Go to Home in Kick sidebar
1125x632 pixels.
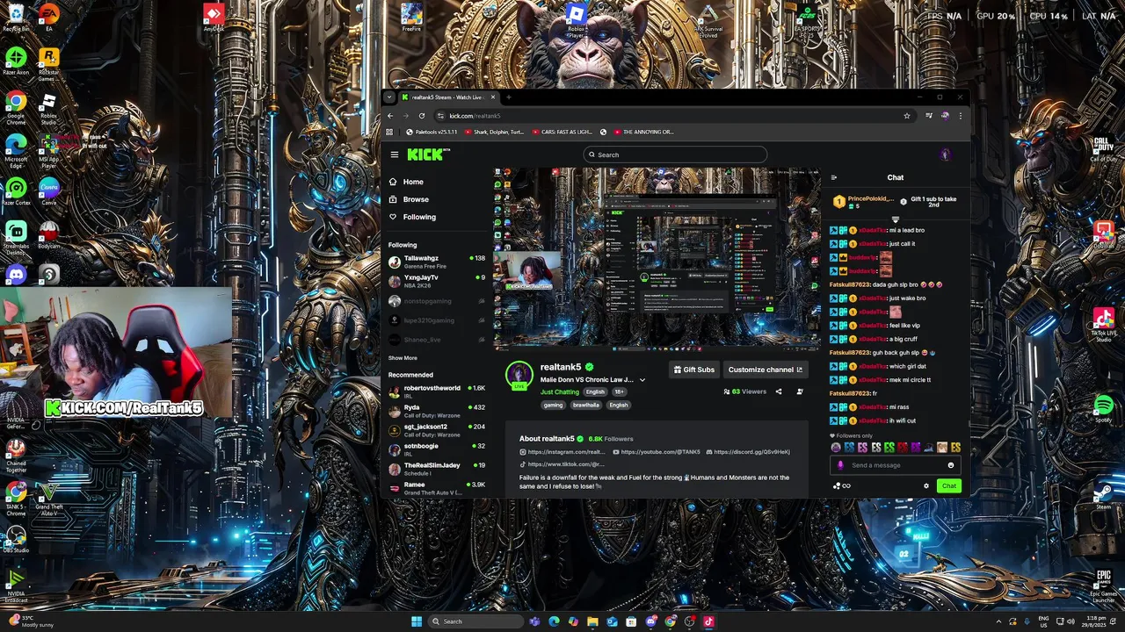(x=406, y=182)
